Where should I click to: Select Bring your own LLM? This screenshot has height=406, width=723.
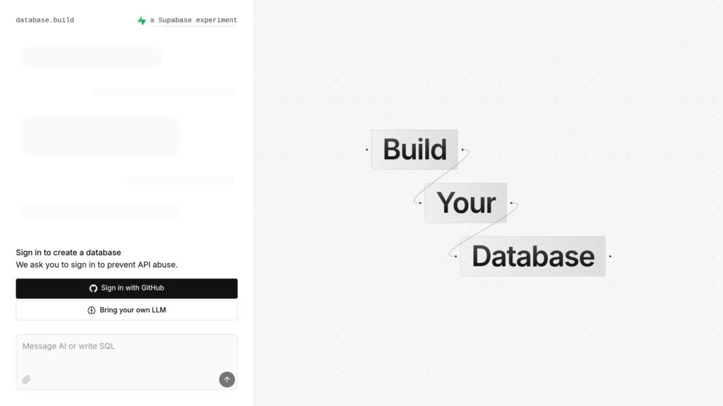coord(126,309)
